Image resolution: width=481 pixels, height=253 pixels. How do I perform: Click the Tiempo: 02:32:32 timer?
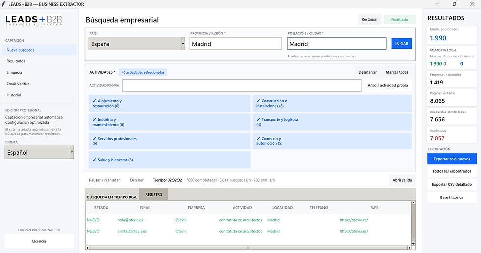167,180
